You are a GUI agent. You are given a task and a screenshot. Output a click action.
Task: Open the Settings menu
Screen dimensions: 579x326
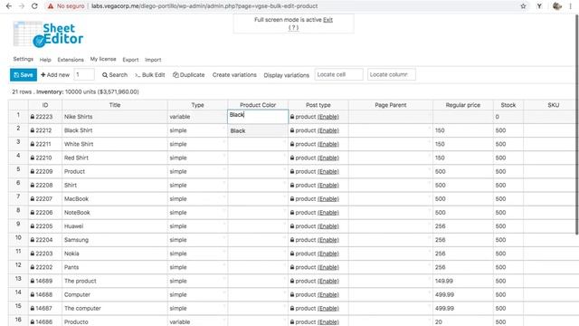(x=24, y=59)
